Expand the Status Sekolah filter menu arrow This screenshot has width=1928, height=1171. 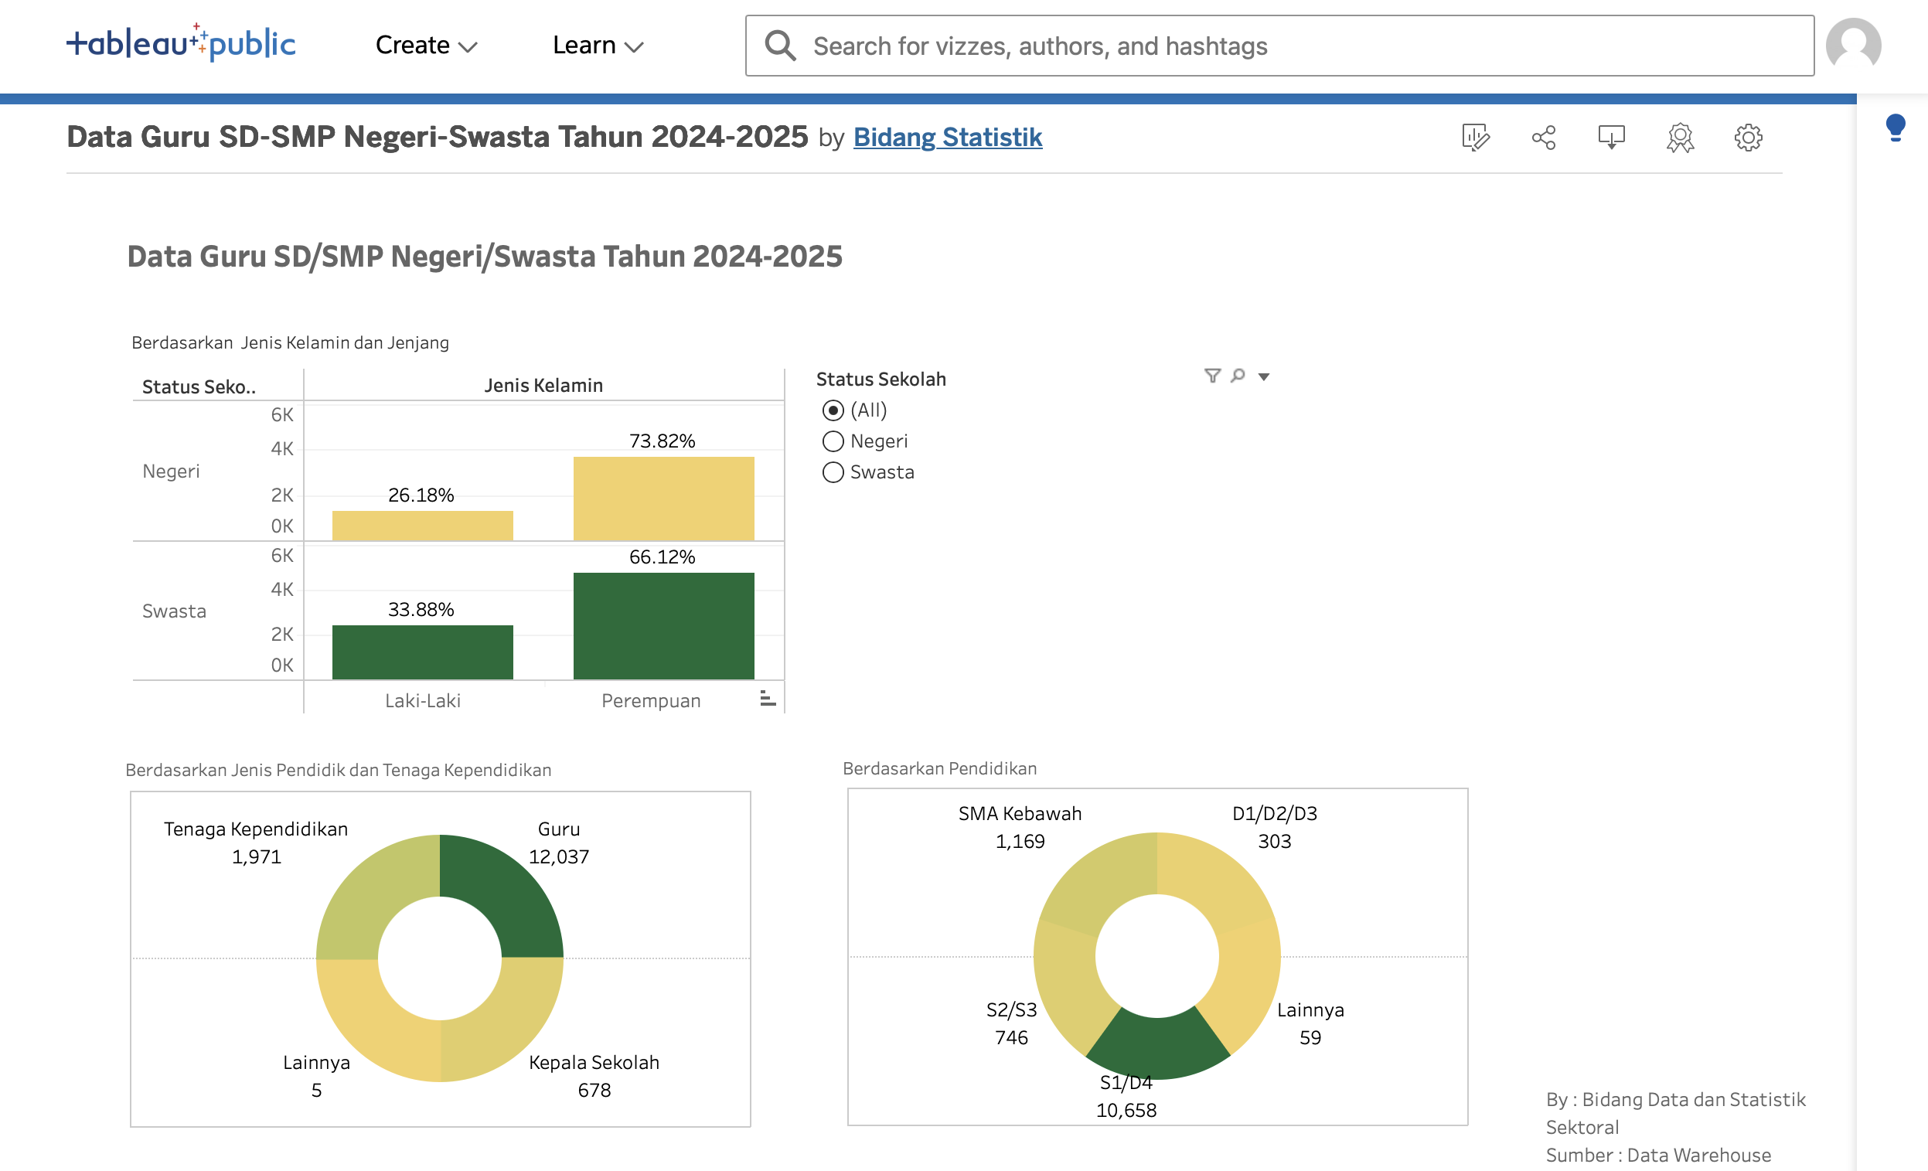click(1264, 377)
